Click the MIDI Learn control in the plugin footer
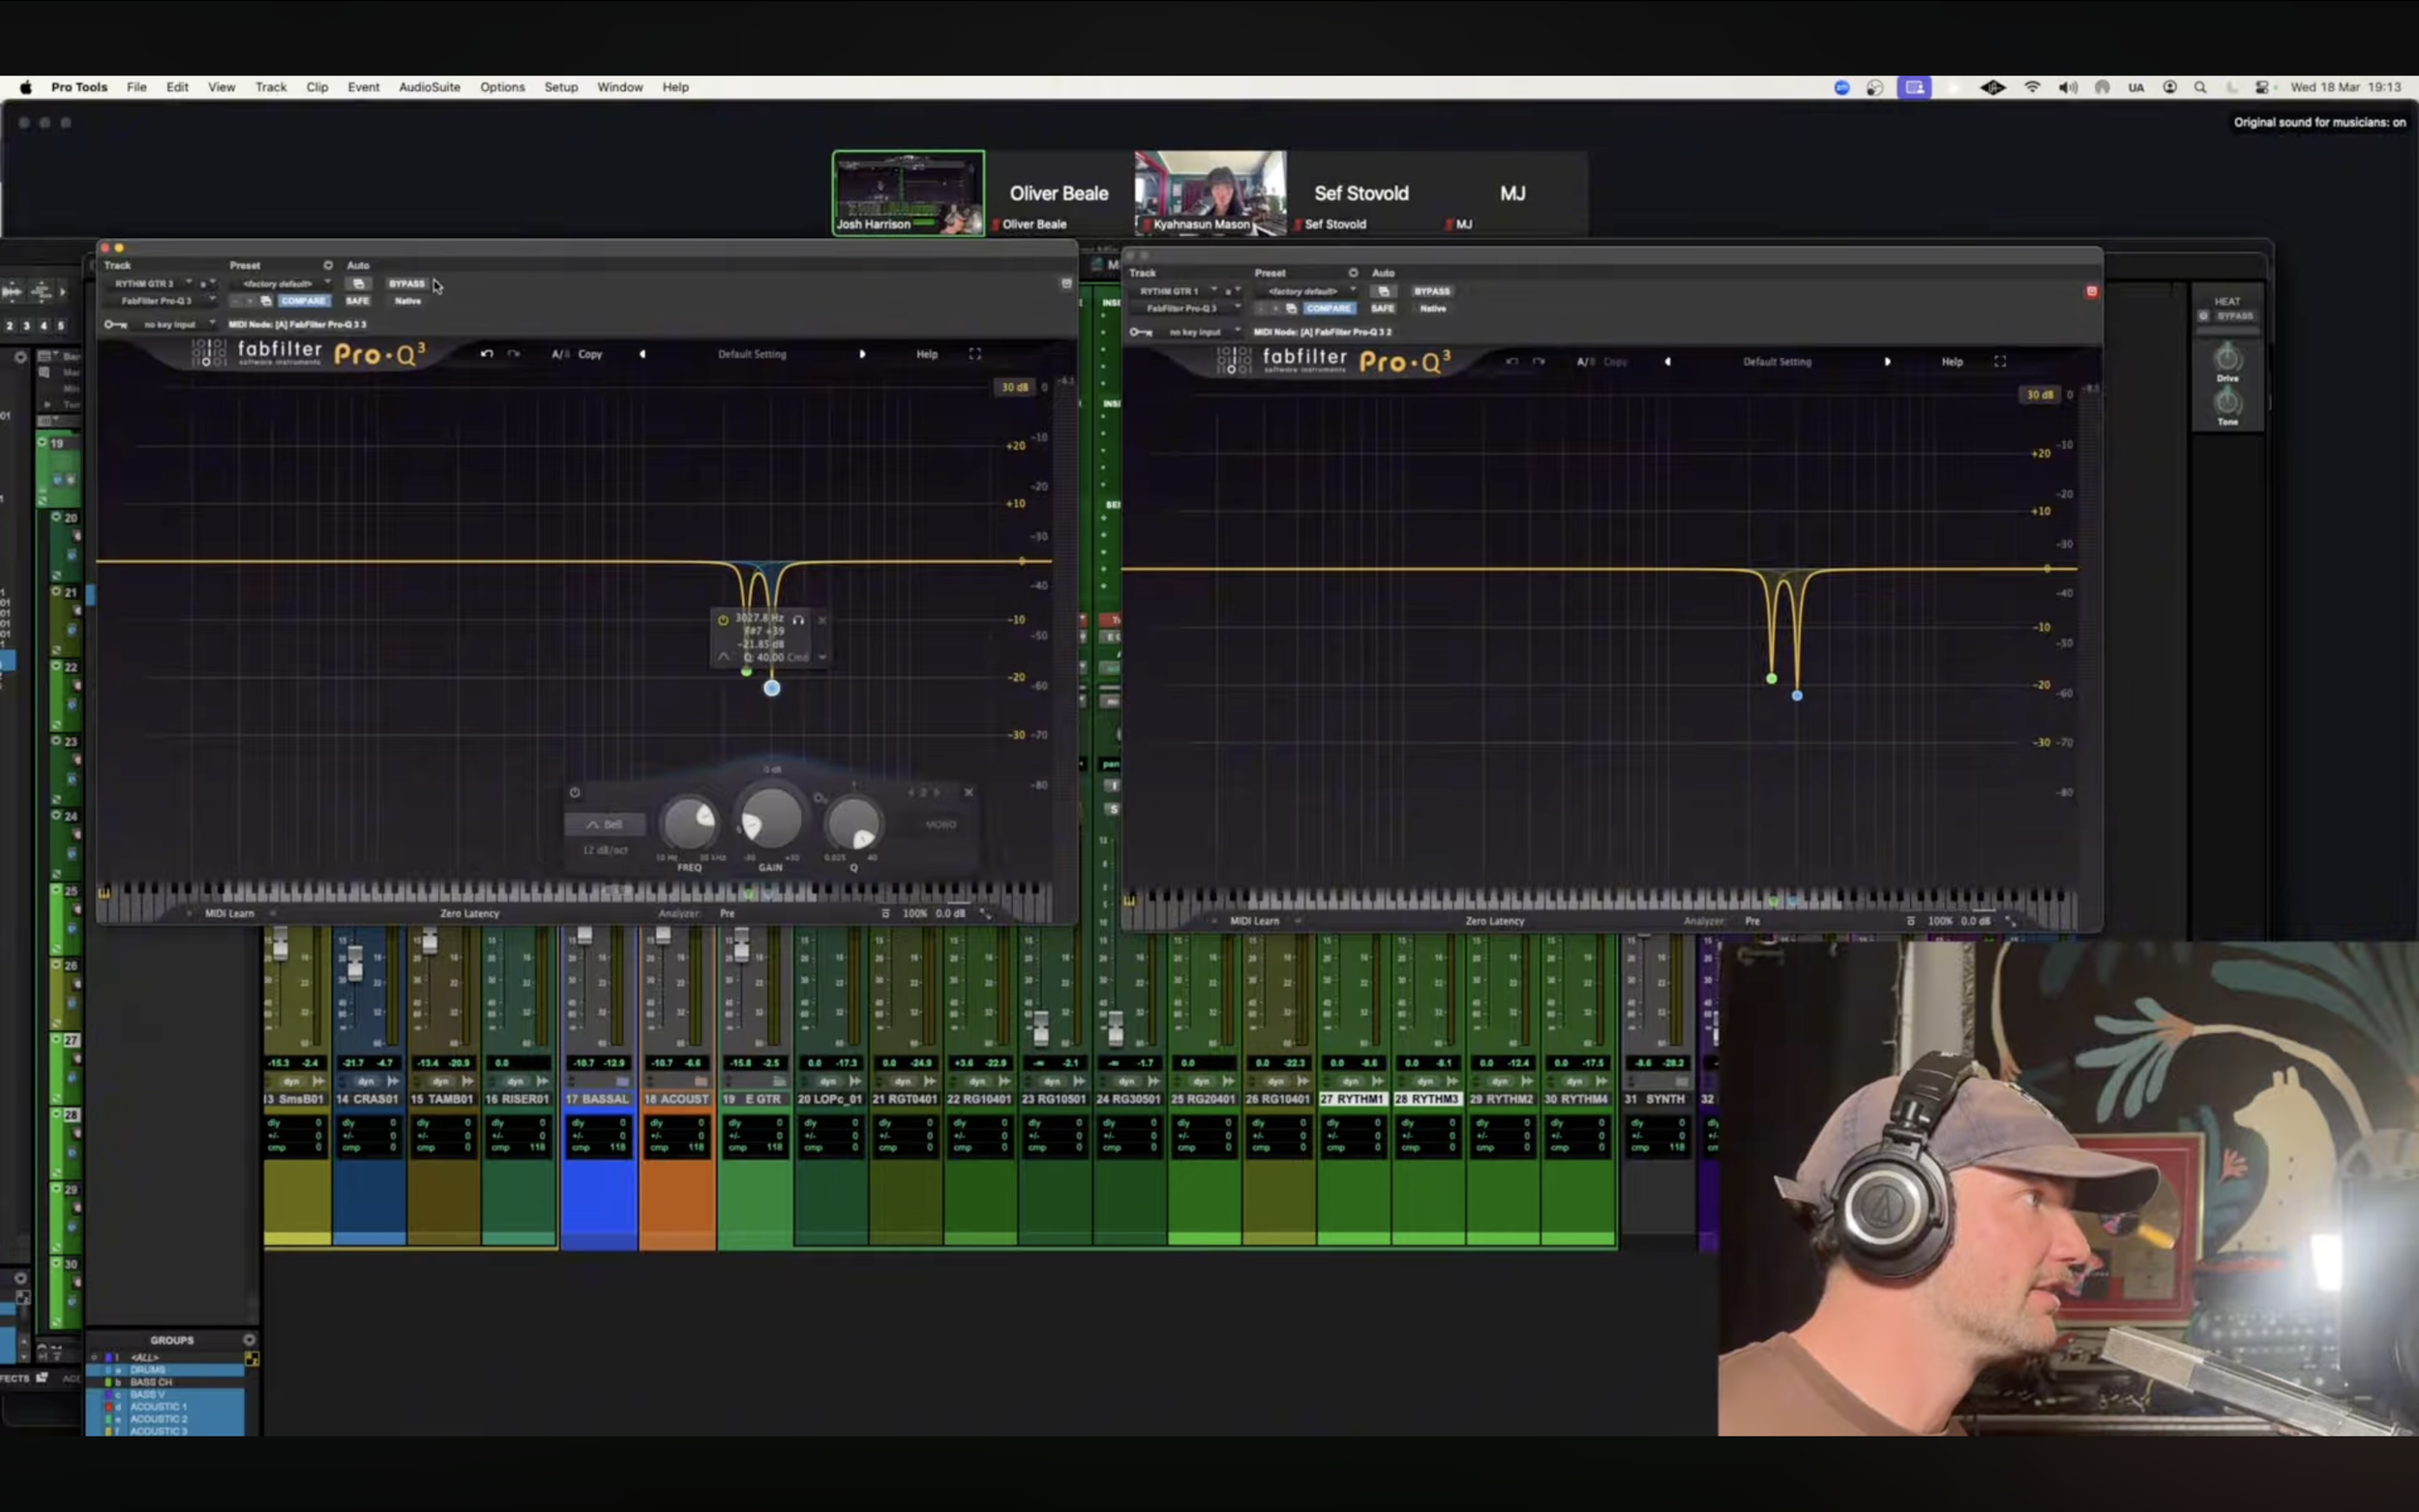 [228, 913]
